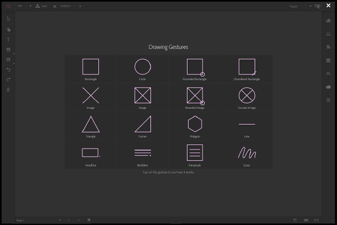
Task: Tap the Triangle gesture
Action: click(x=90, y=126)
